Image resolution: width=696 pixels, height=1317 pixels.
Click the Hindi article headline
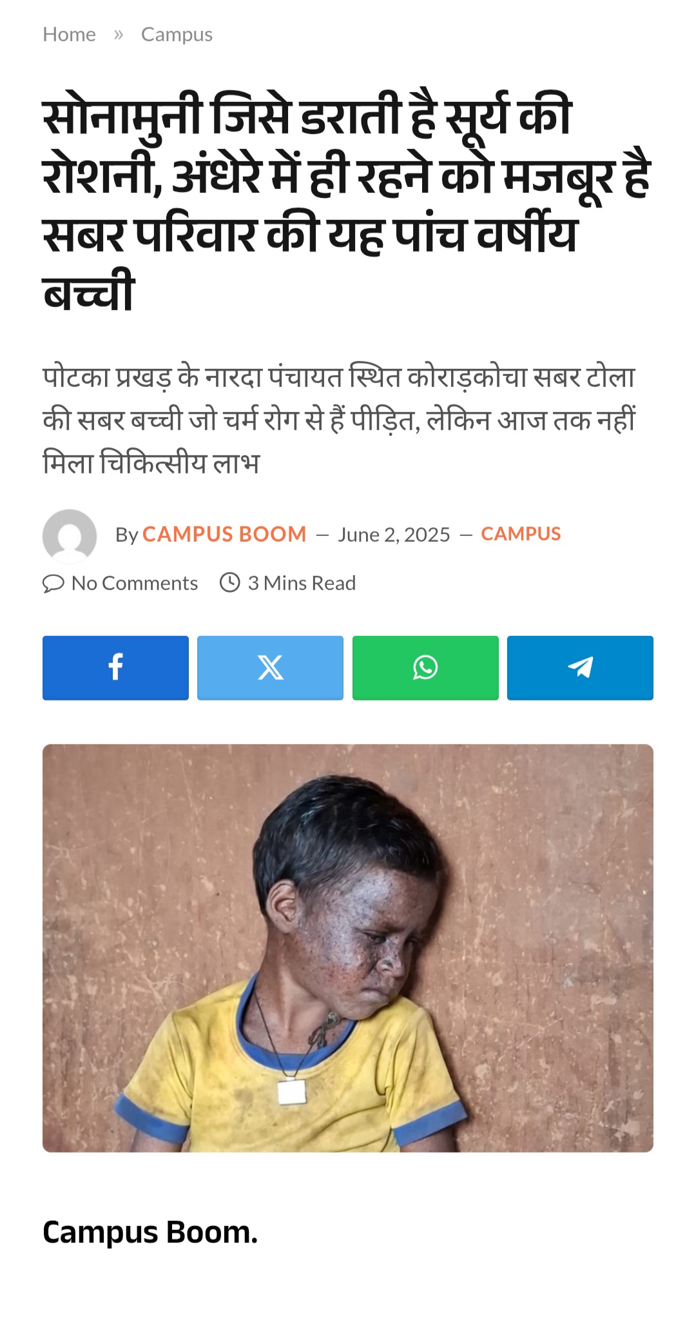coord(347,203)
